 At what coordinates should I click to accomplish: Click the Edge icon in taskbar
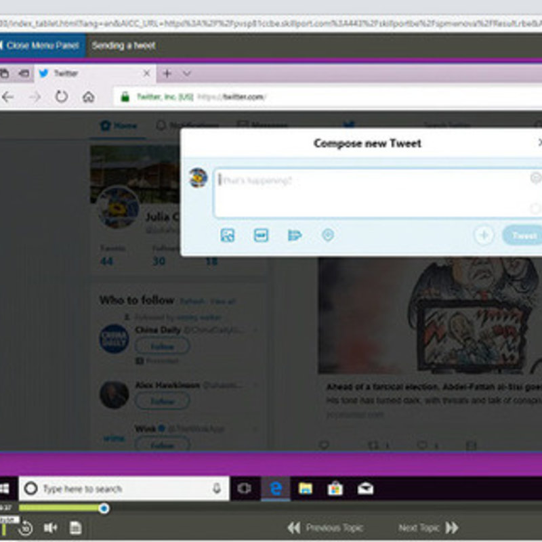276,488
